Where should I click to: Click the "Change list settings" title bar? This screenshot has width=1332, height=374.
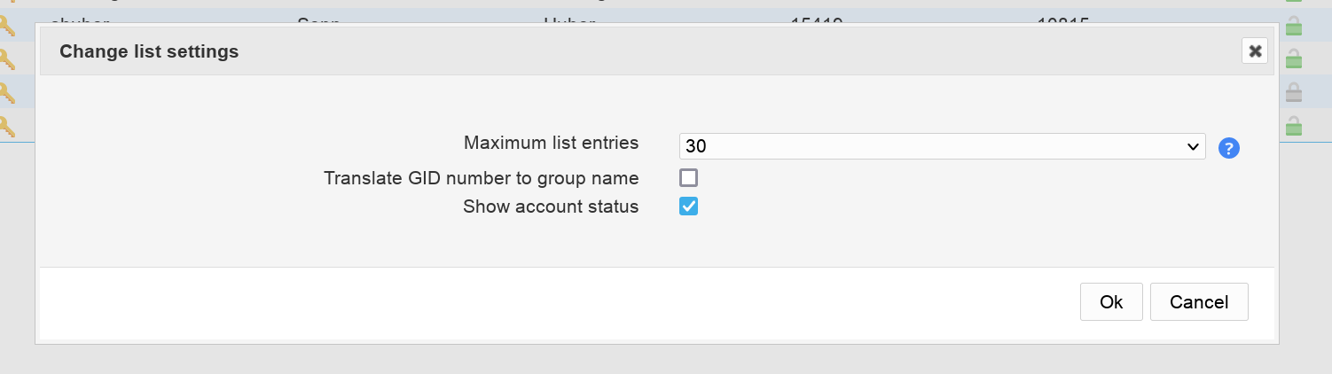[621, 51]
